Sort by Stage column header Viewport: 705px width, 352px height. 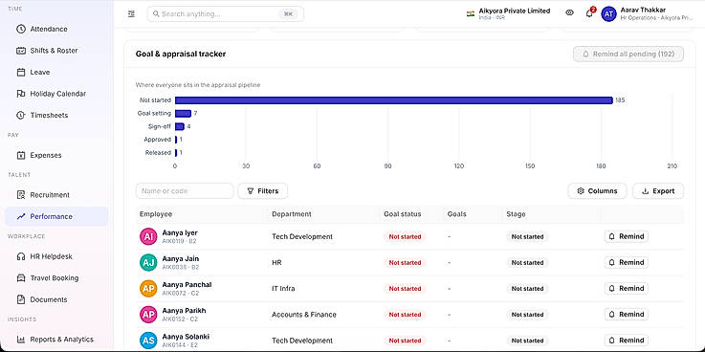click(x=516, y=214)
